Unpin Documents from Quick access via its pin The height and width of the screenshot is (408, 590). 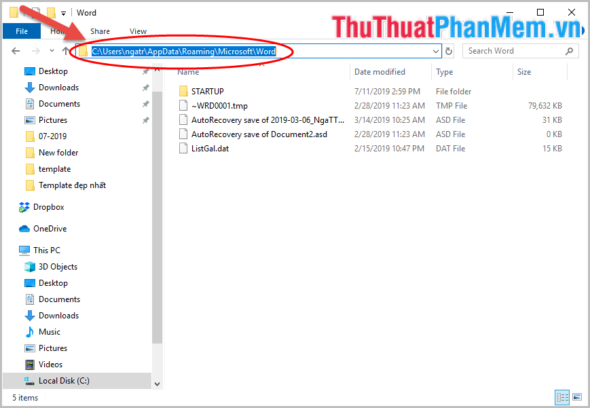[146, 103]
